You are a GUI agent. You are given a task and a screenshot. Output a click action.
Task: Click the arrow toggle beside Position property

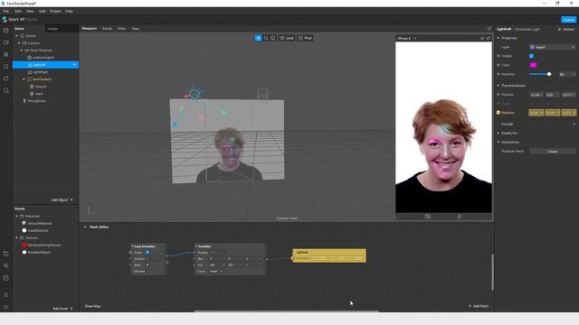(498, 95)
